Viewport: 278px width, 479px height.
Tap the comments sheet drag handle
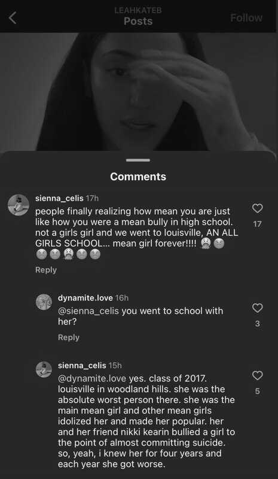pyautogui.click(x=138, y=160)
